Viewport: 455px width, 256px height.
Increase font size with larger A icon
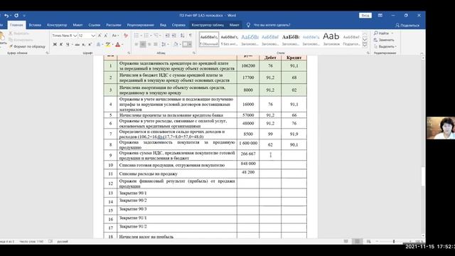[x=100, y=36]
